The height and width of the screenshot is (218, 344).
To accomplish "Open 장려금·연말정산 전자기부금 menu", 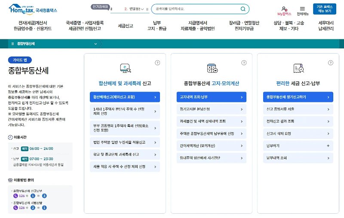I will pyautogui.click(x=244, y=26).
